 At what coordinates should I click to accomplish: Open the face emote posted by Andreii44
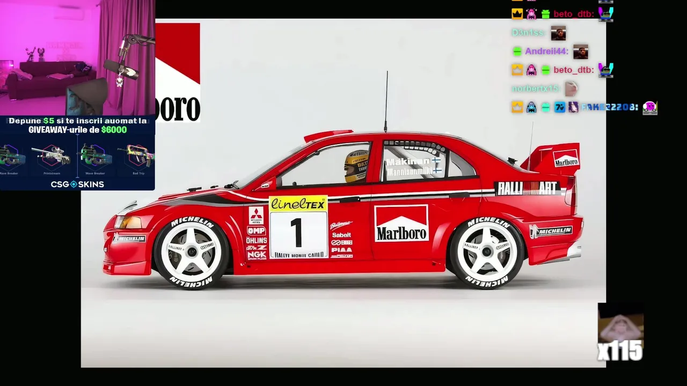tap(580, 52)
